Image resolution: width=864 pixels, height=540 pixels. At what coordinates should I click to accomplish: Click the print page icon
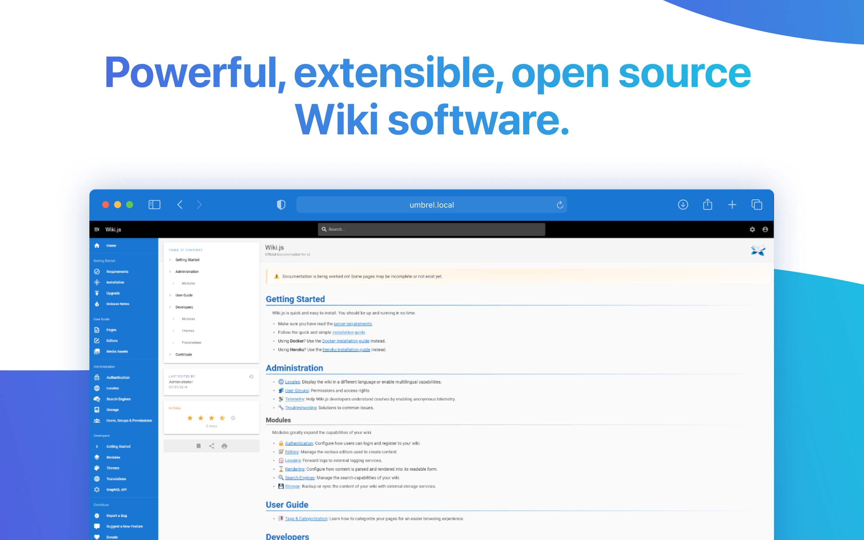click(x=224, y=446)
